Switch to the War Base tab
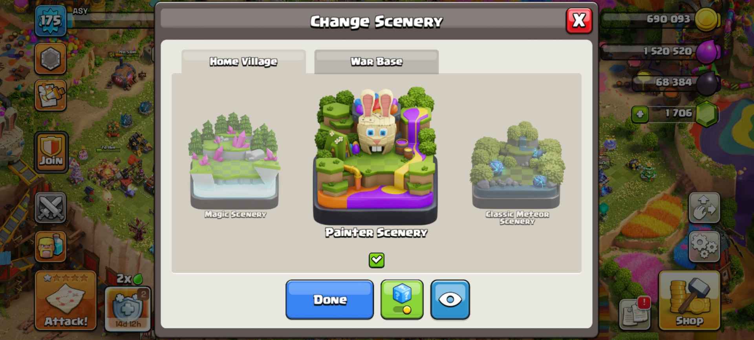 coord(376,62)
